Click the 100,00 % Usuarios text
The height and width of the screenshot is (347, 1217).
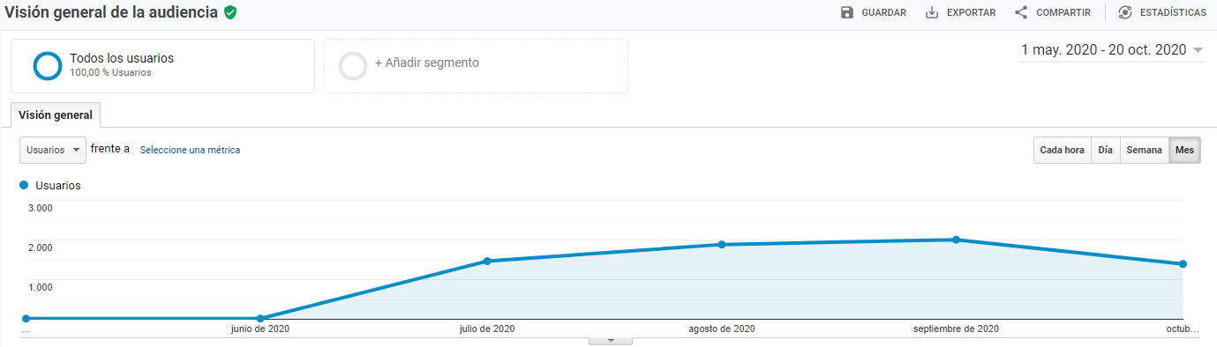[110, 73]
